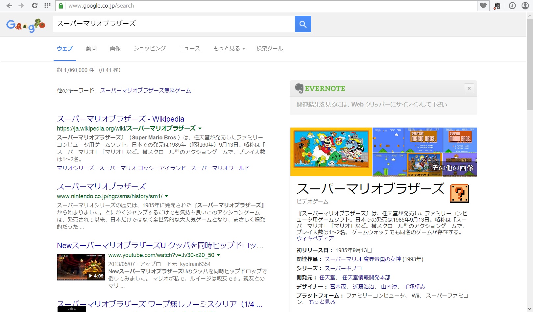This screenshot has height=312, width=533.
Task: Click the Google doodle logo
Action: point(26,25)
